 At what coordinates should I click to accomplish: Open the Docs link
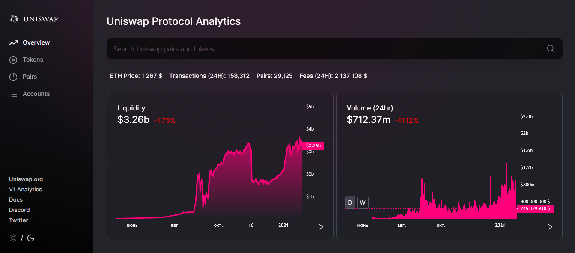click(x=16, y=200)
